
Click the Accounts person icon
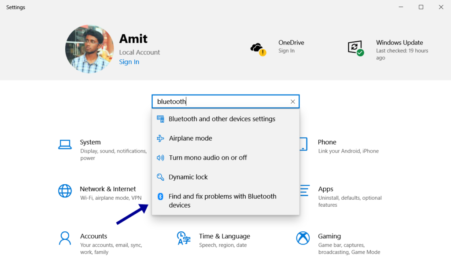tap(65, 238)
